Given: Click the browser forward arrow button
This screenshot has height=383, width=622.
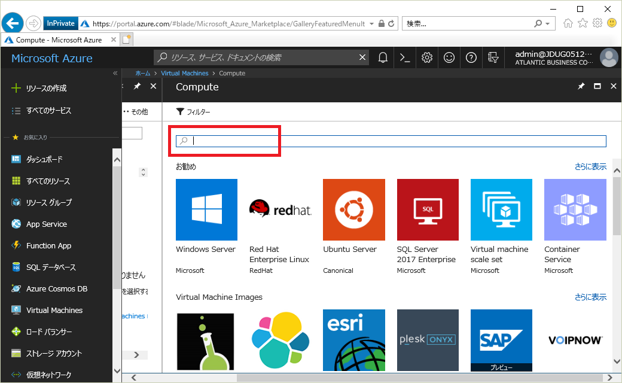Looking at the screenshot, I should 33,24.
